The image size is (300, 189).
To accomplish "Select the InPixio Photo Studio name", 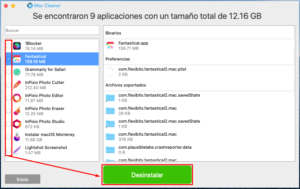I will point(45,121).
